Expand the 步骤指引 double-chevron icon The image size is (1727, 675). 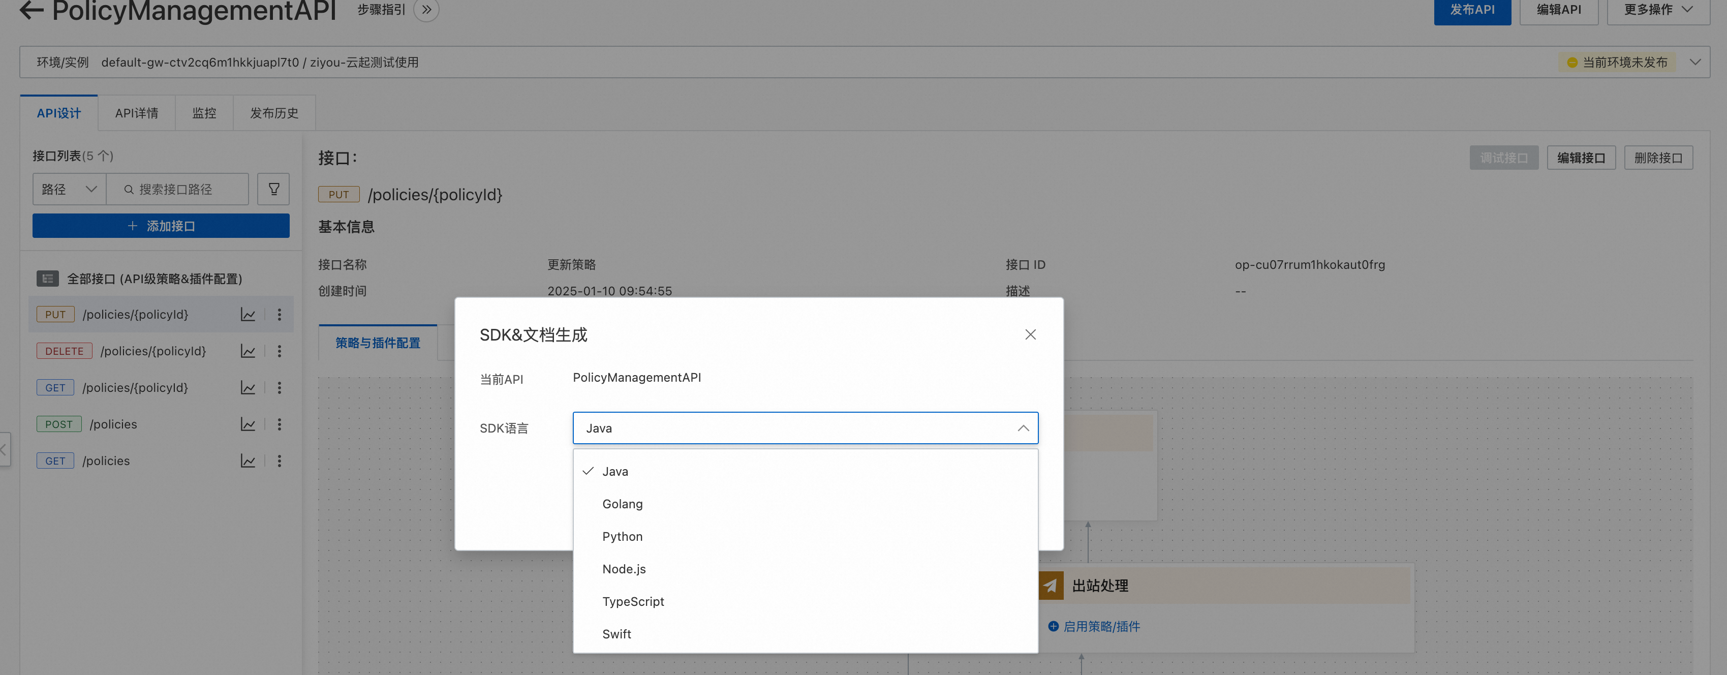tap(426, 9)
